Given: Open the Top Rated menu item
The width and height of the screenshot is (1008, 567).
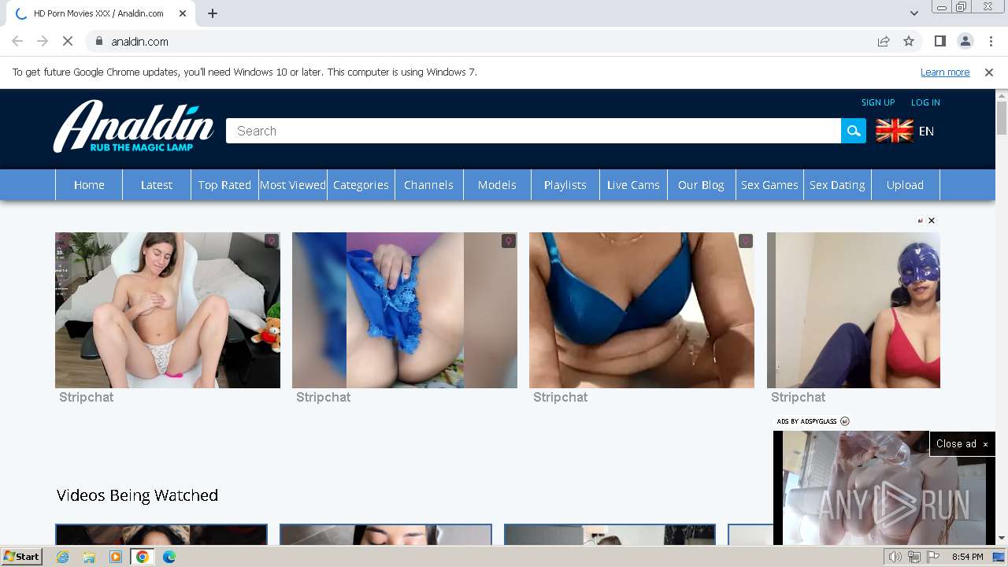Looking at the screenshot, I should point(224,185).
